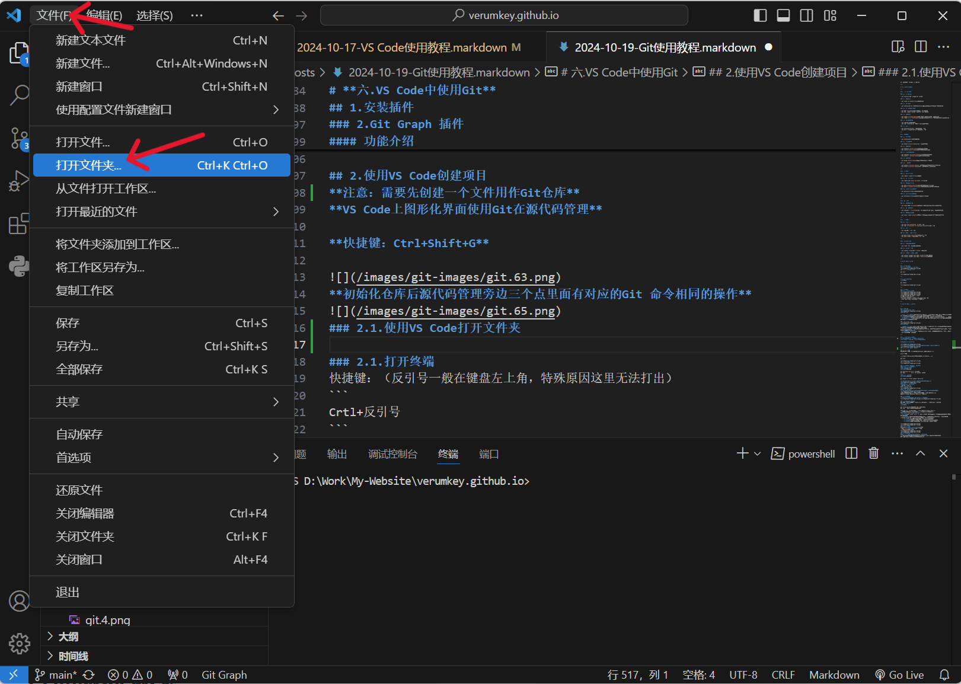Create a new terminal with plus icon
Image resolution: width=961 pixels, height=684 pixels.
pyautogui.click(x=742, y=453)
